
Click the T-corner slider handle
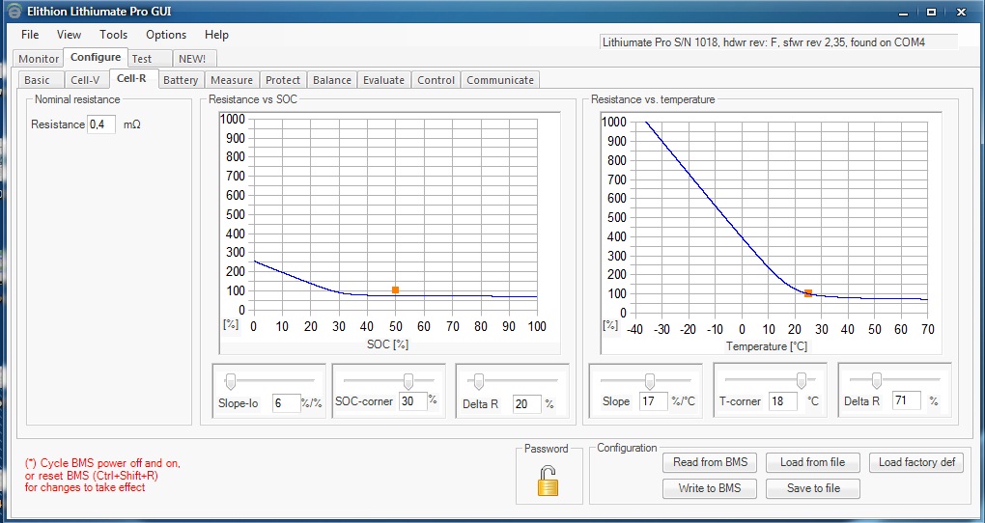point(801,380)
